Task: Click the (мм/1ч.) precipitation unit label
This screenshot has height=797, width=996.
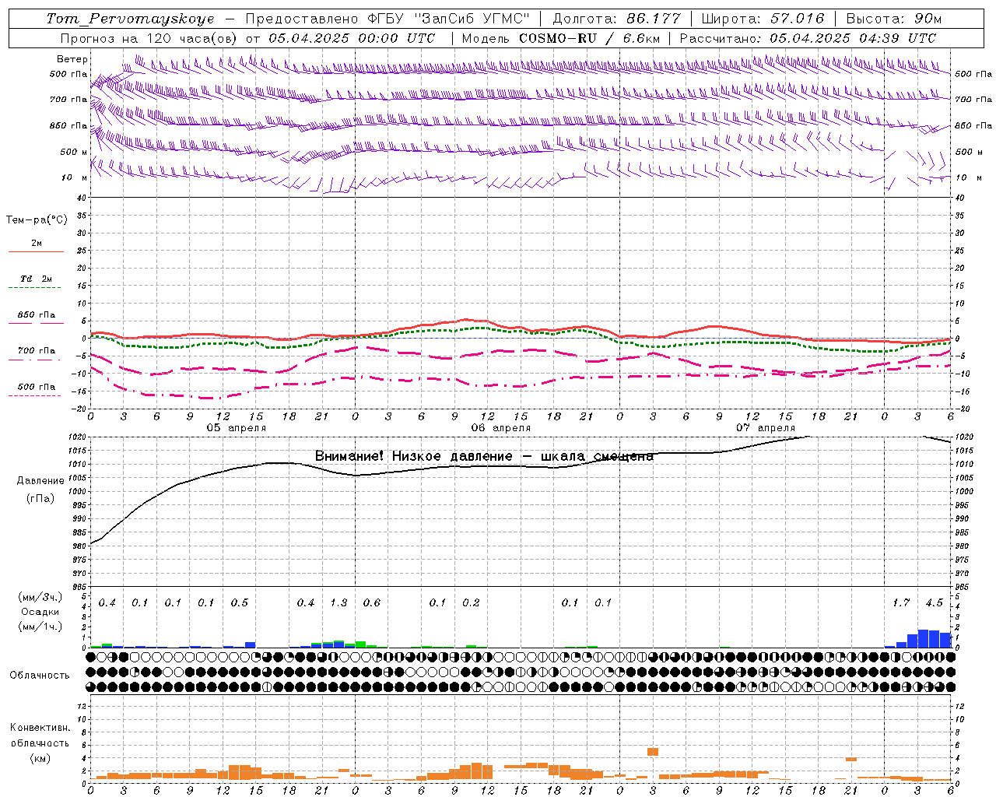Action: click(40, 627)
